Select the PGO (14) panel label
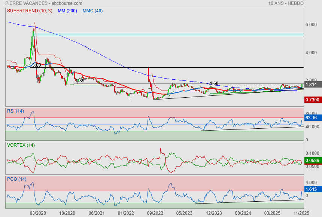 [16, 179]
